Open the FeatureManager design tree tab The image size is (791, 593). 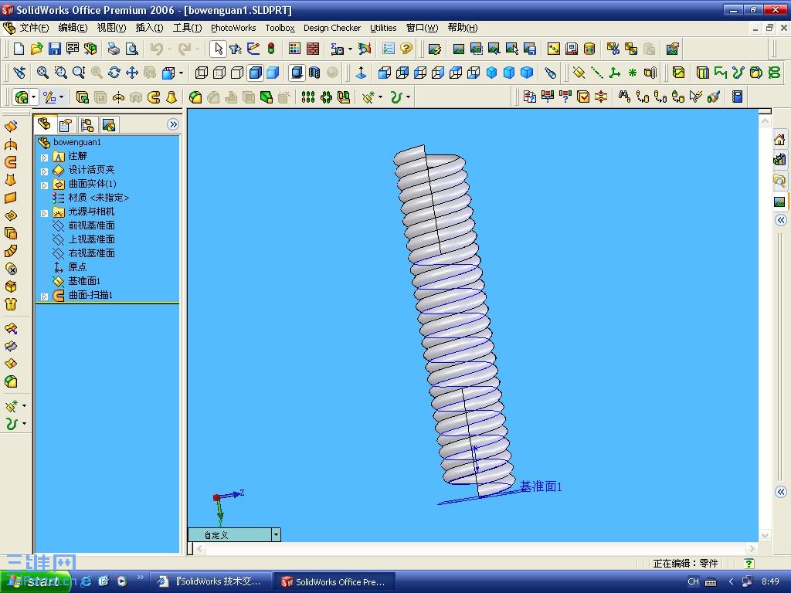pyautogui.click(x=44, y=124)
